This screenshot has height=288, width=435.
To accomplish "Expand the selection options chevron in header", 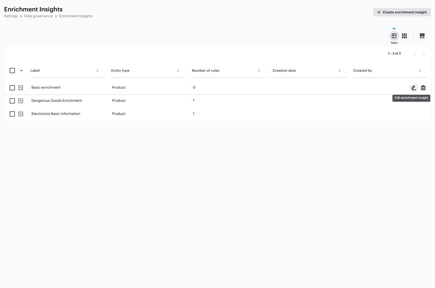I will click(x=21, y=71).
